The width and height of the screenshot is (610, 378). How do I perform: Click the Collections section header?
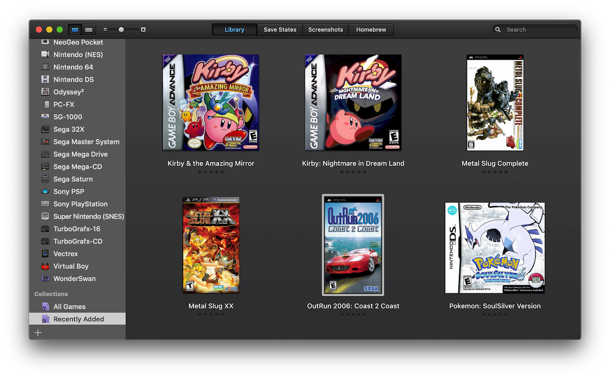click(51, 294)
